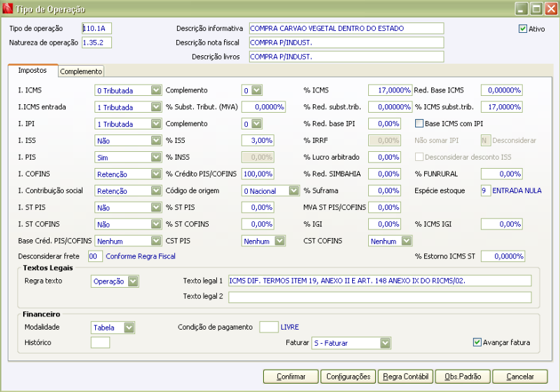Maximize the Tipo de Operação window

click(535, 9)
